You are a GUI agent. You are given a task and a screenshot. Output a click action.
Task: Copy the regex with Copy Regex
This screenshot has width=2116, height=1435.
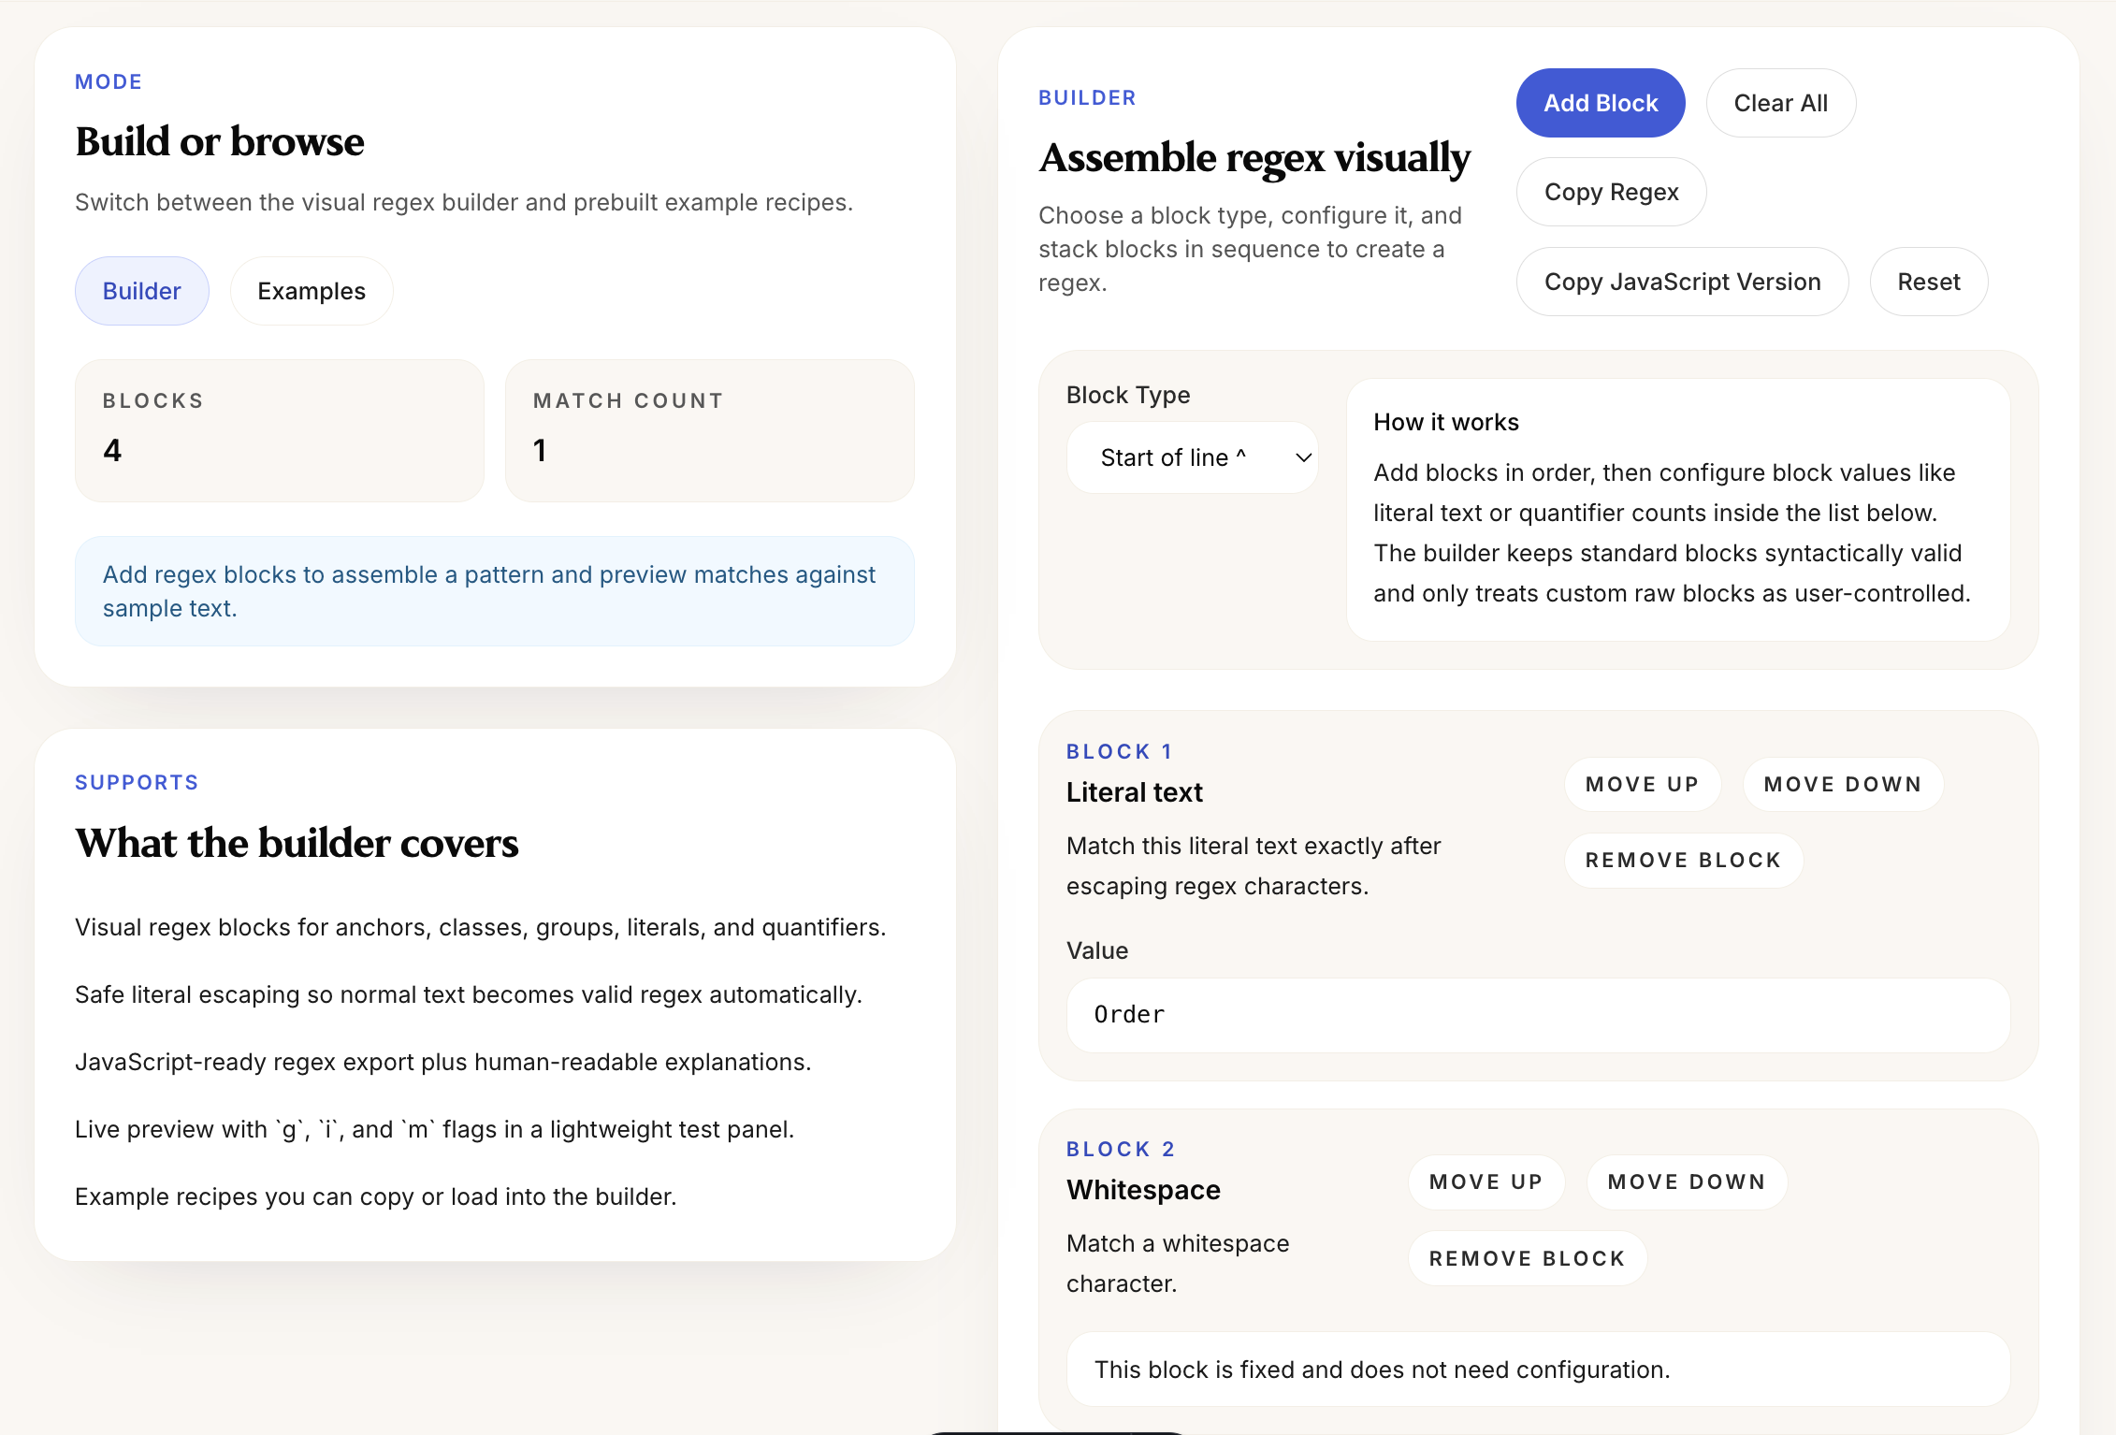point(1612,192)
